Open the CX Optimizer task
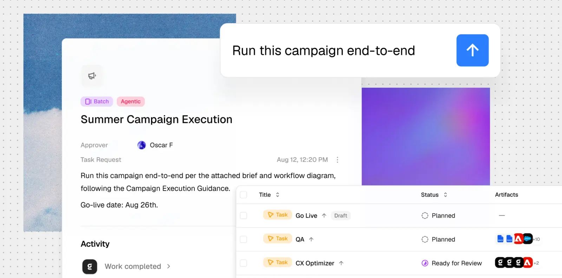Viewport: 562px width, 278px height. pos(315,263)
